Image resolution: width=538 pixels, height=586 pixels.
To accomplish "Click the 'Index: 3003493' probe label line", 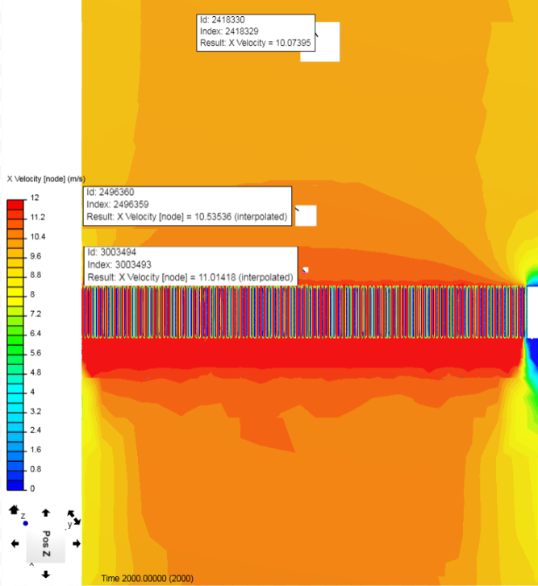I will point(119,265).
